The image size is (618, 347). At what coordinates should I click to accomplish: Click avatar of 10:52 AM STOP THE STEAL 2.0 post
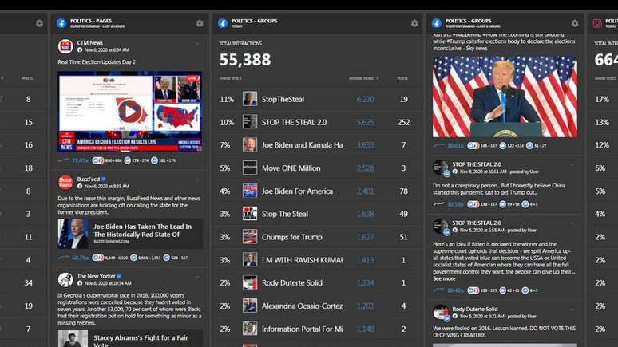[x=440, y=168]
